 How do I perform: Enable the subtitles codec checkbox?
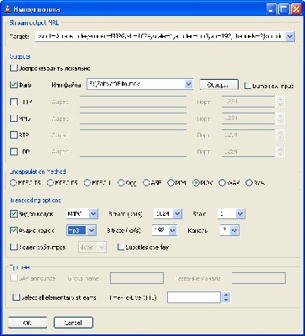point(13,247)
